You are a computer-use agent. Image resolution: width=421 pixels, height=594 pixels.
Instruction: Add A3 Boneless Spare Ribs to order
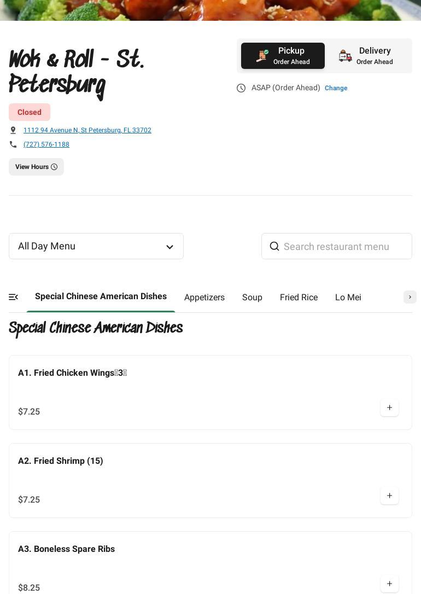[x=389, y=584]
